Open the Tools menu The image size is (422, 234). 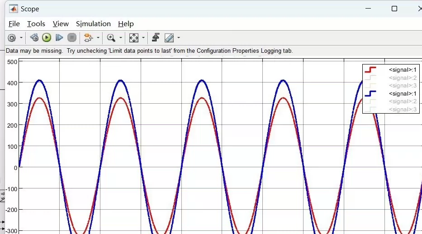[36, 24]
